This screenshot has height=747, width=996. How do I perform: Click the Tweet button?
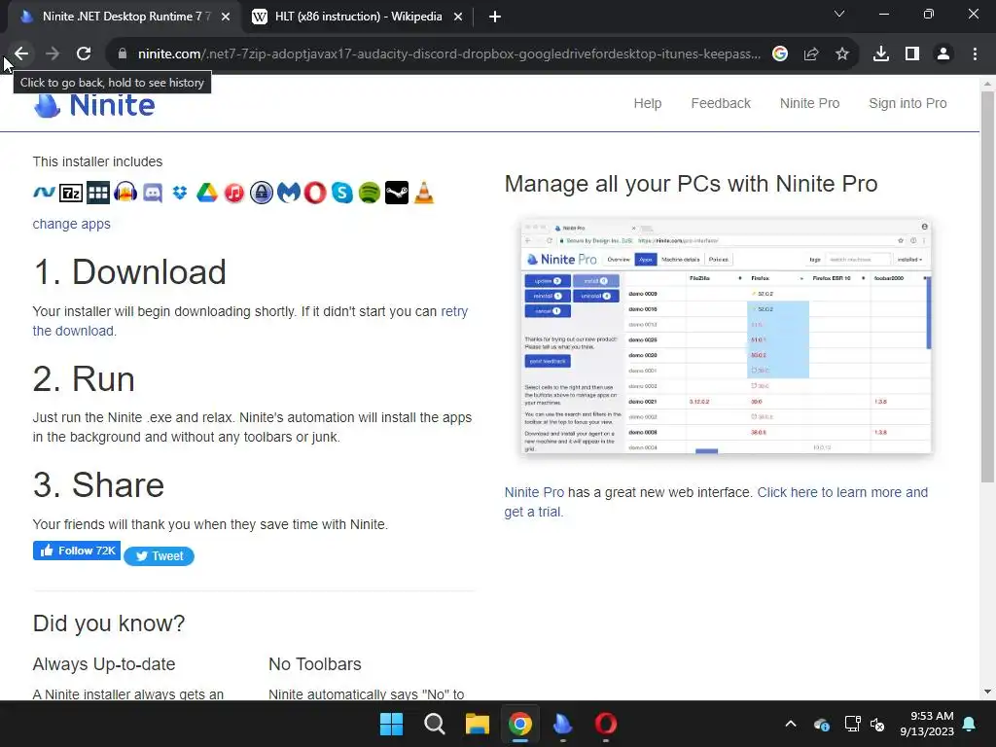(x=159, y=555)
